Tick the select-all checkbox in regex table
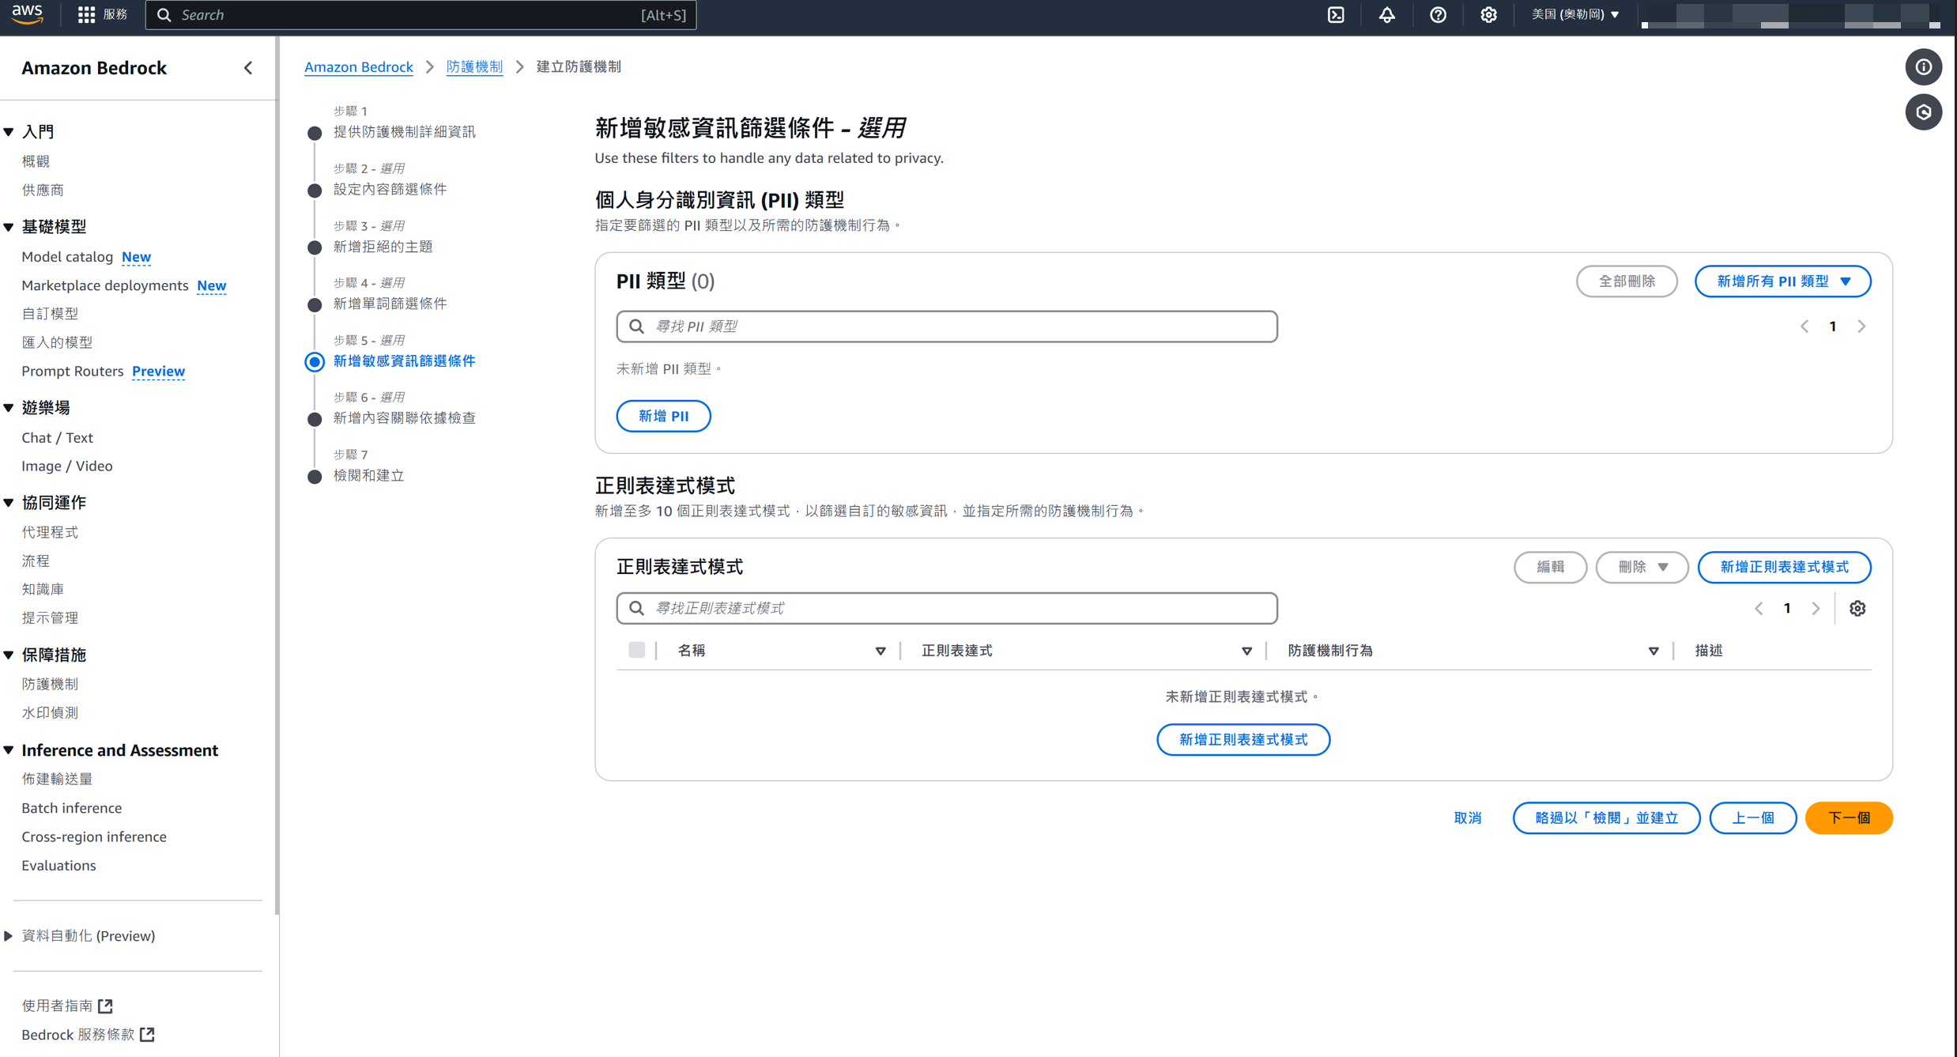 coord(636,650)
